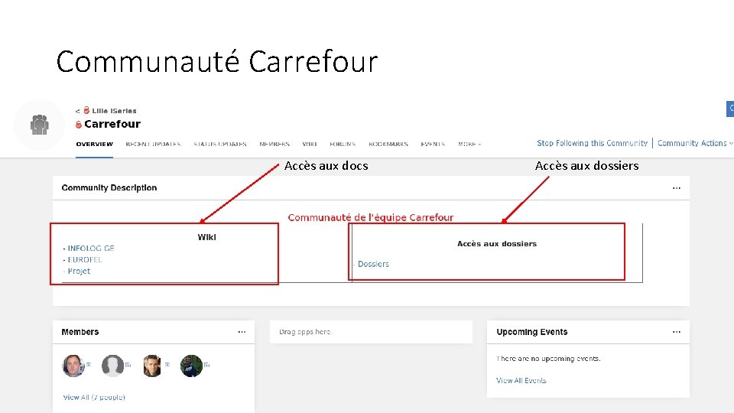Click the Accès aux dossiers heading in table
This screenshot has height=413, width=734.
pyautogui.click(x=497, y=244)
